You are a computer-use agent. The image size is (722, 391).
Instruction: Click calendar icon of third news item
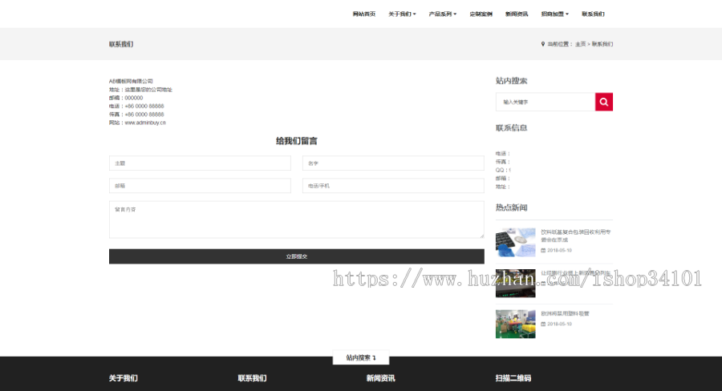point(543,324)
